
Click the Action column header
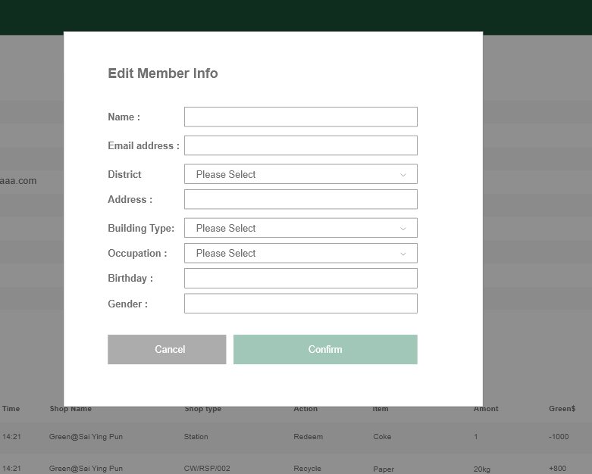305,409
